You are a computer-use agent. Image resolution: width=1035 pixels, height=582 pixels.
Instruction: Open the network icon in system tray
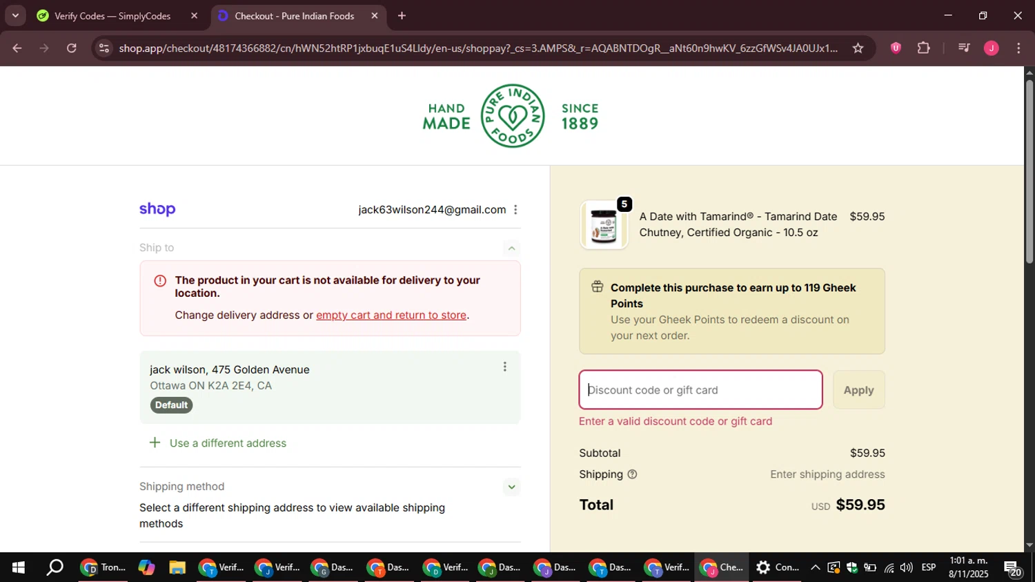tap(889, 568)
